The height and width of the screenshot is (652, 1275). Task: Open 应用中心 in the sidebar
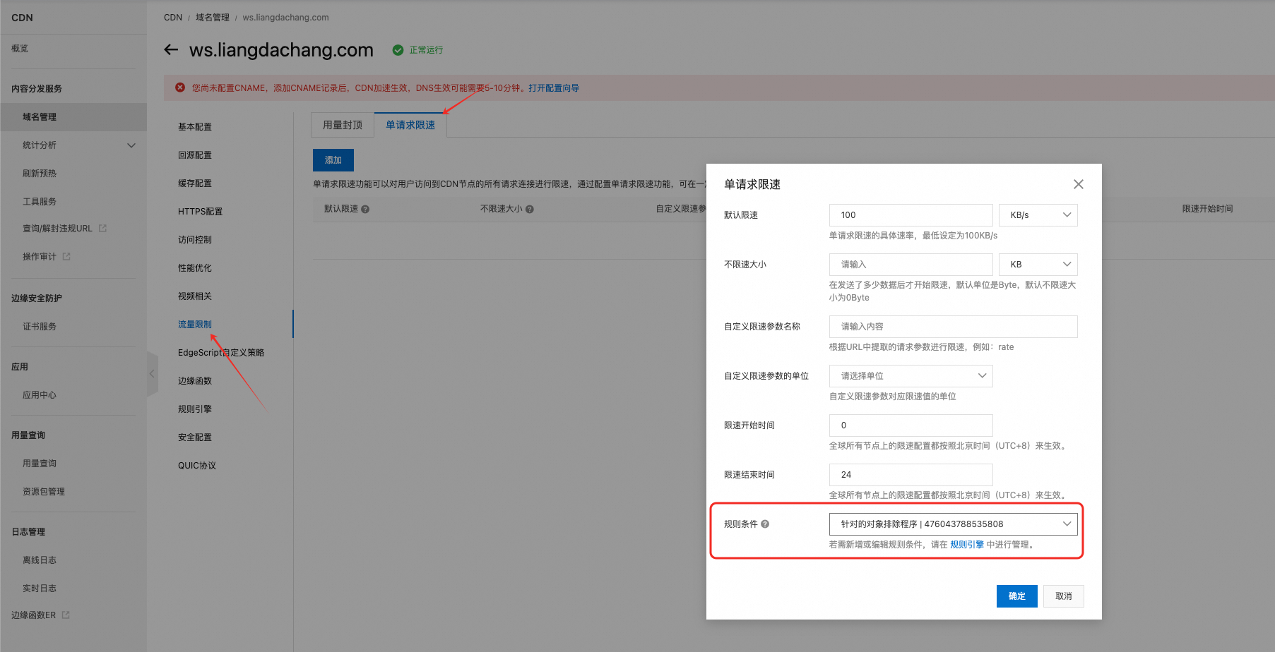click(40, 395)
